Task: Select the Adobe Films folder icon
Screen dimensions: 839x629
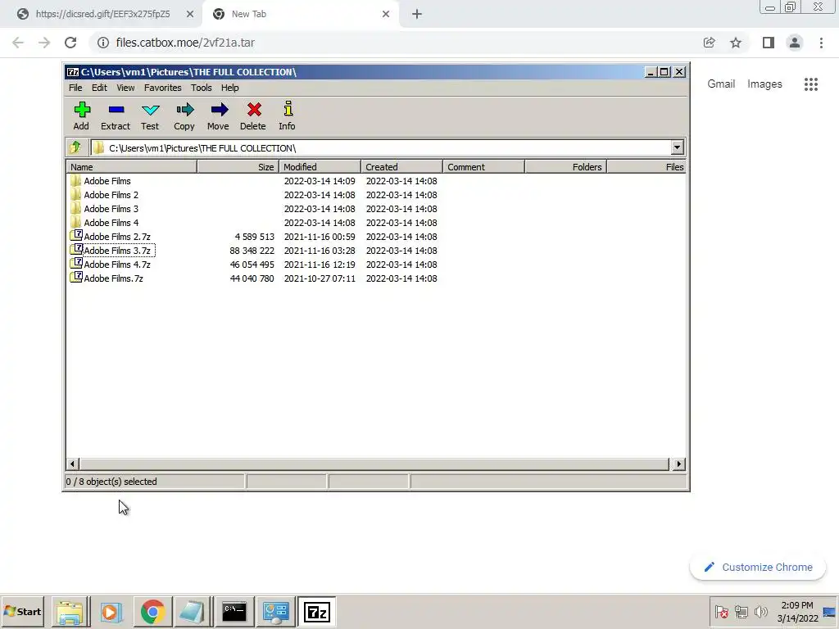Action: pos(76,181)
